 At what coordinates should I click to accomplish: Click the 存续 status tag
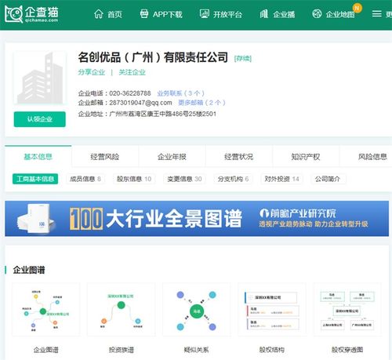[x=243, y=58]
